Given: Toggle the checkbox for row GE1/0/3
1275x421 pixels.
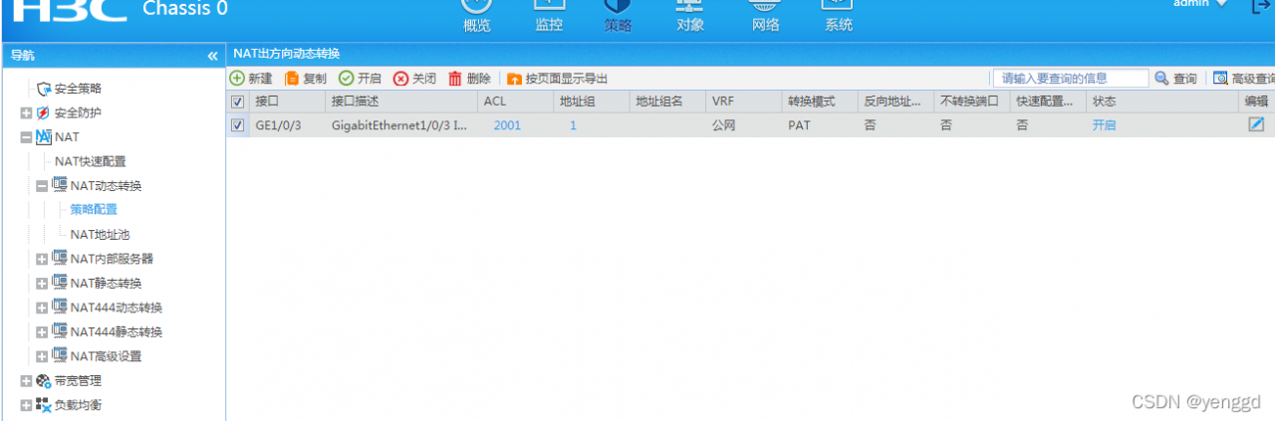Looking at the screenshot, I should (x=237, y=125).
